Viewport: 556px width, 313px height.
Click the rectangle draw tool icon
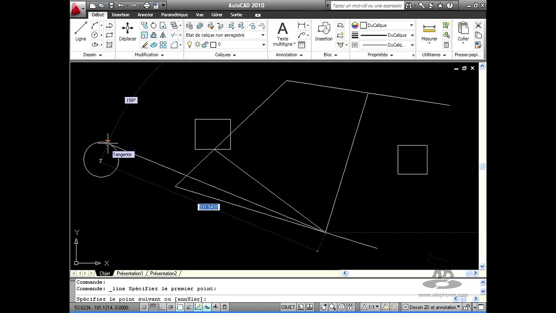(109, 35)
